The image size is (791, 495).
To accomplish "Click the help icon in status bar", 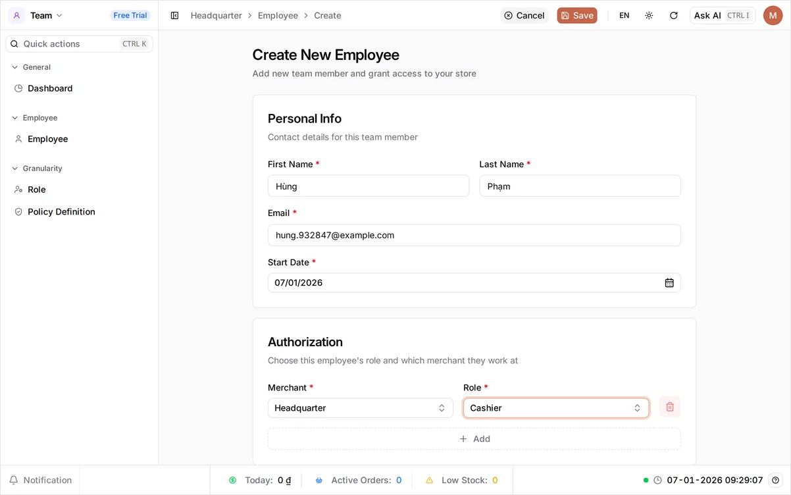I will (x=776, y=480).
